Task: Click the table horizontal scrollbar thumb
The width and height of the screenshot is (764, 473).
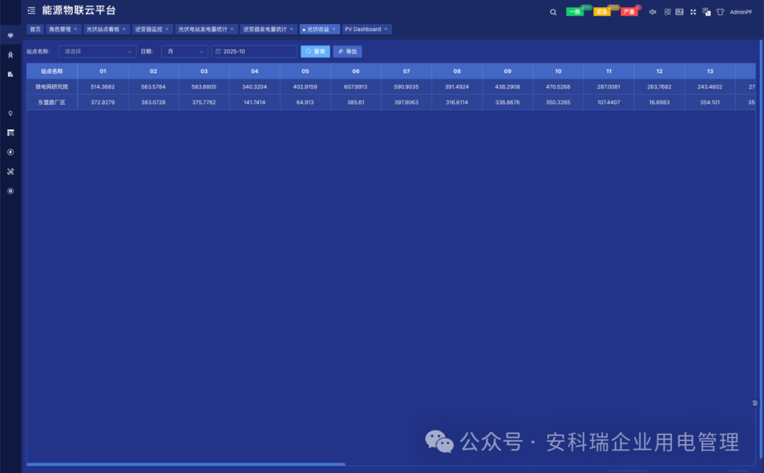Action: tap(185, 465)
